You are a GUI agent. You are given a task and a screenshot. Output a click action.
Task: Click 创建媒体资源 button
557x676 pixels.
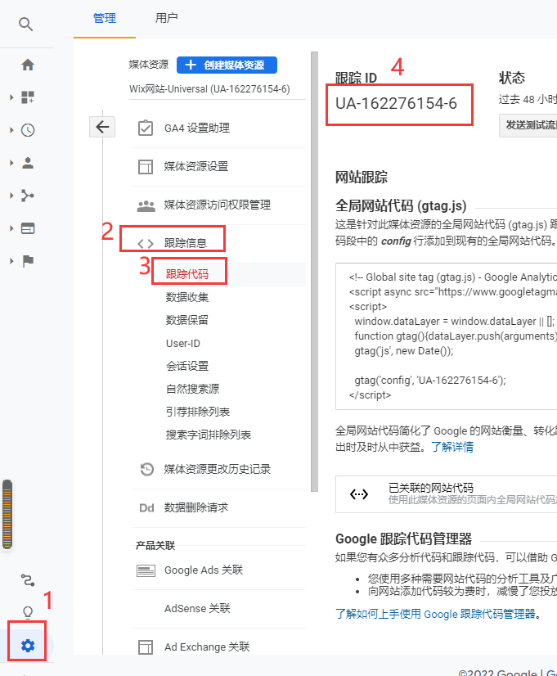point(227,65)
